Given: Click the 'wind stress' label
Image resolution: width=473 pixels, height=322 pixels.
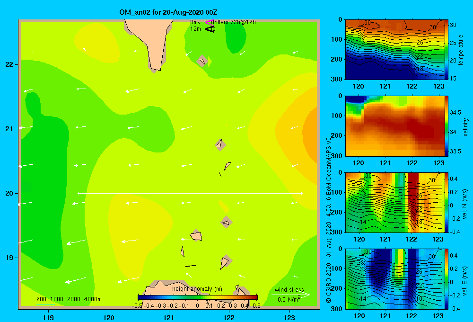Looking at the screenshot, I should [x=289, y=289].
